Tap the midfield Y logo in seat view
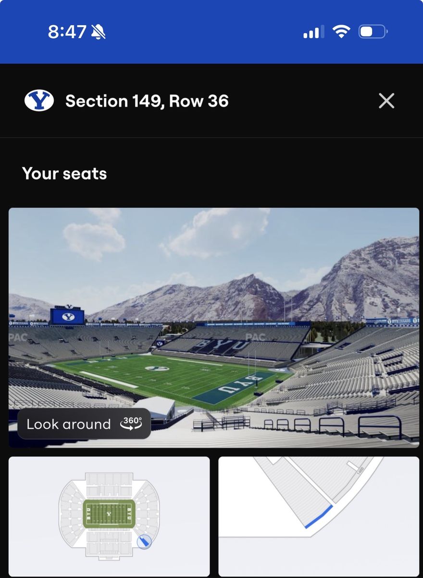This screenshot has height=578, width=423. 157,368
